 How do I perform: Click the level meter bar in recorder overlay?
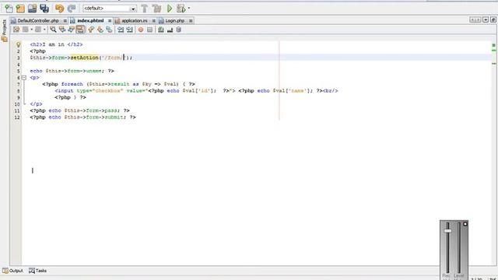[x=458, y=247]
